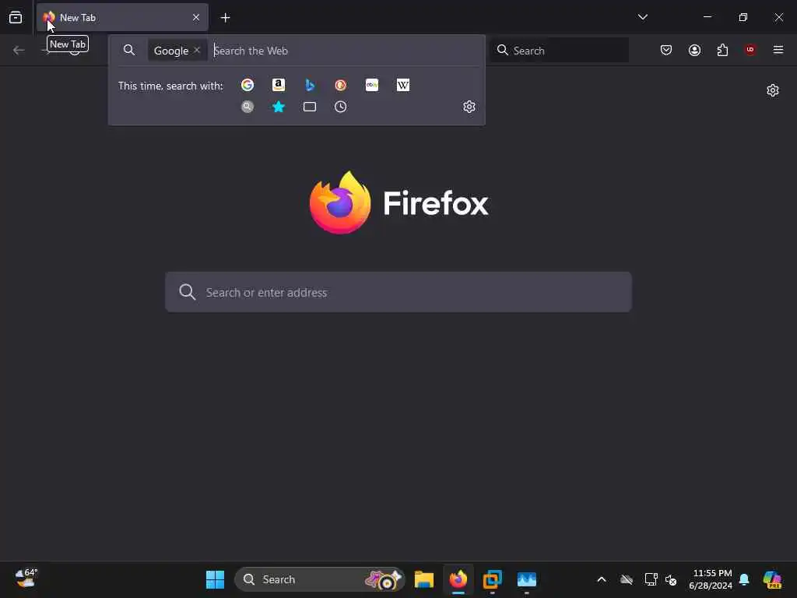Click the Windows taskbar Search box
This screenshot has width=797, height=598.
point(320,579)
